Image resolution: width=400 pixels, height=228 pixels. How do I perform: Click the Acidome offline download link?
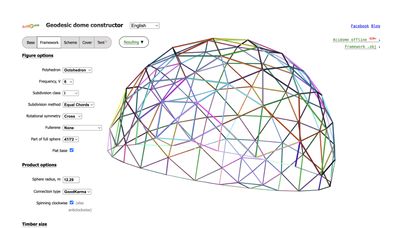click(350, 40)
